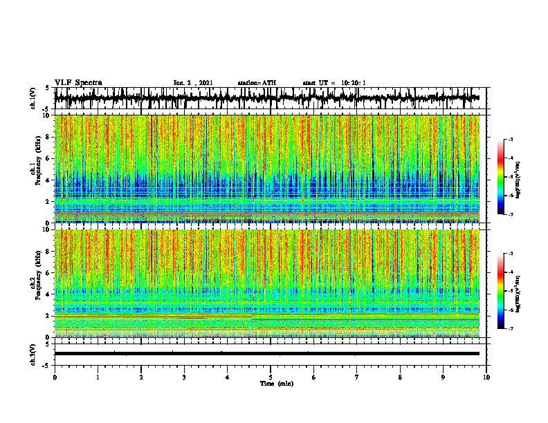Click the "-5" tick label on ch.3(V) axis
This screenshot has height=423, width=548.
click(47, 366)
